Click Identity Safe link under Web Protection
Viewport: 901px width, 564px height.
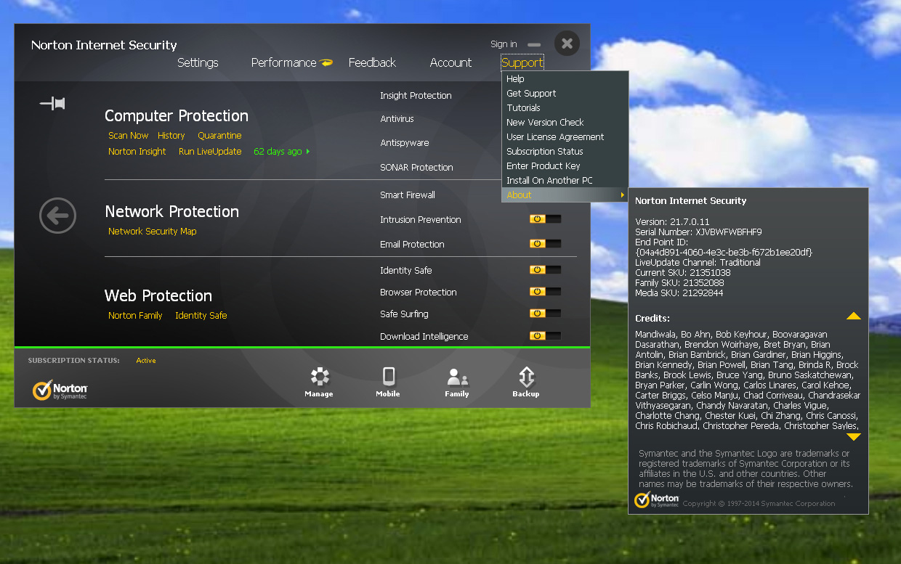point(201,316)
